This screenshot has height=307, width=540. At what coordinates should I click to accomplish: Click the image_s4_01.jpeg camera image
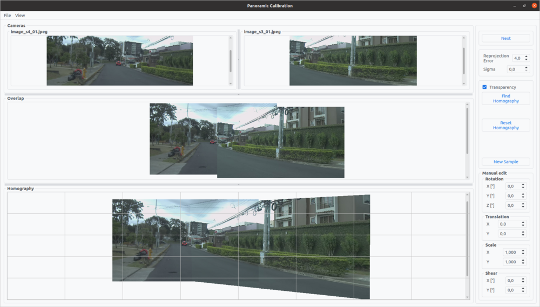click(120, 60)
